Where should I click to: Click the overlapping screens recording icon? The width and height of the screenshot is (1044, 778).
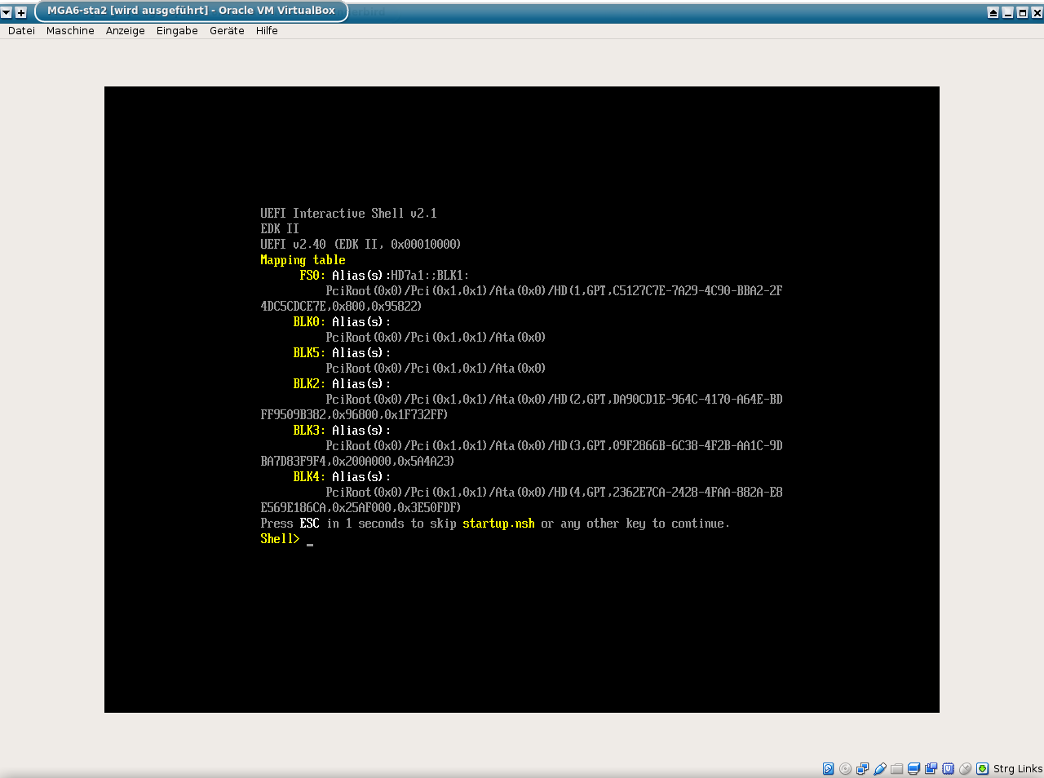pyautogui.click(x=931, y=768)
